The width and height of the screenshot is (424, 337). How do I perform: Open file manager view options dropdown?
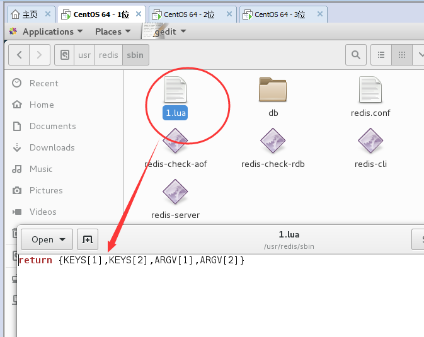pyautogui.click(x=418, y=55)
